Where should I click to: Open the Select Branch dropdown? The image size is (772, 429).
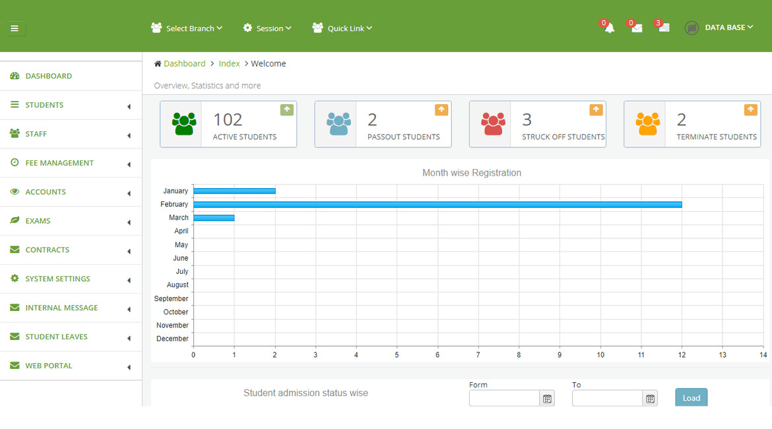pos(187,28)
